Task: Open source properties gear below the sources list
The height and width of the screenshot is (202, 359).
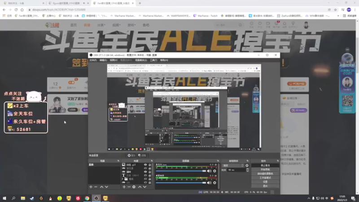Action: pyautogui.click(x=134, y=187)
